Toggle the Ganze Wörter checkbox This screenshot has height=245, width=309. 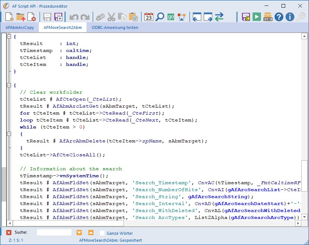[102, 233]
